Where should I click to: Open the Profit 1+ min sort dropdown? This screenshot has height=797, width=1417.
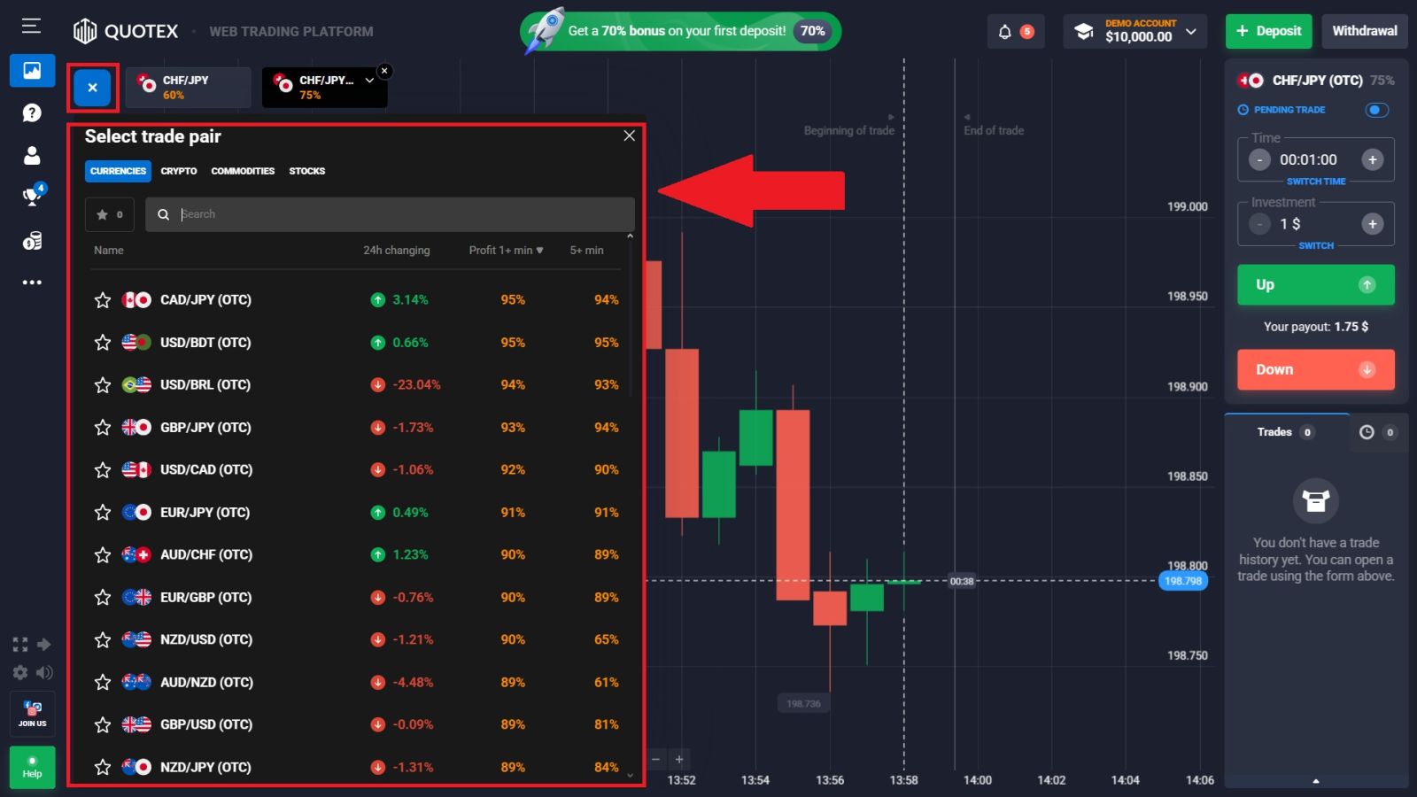click(506, 250)
